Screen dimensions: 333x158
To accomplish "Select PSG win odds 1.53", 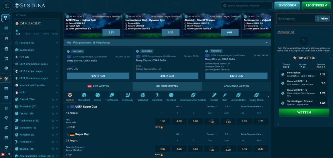I will pyautogui.click(x=163, y=121).
